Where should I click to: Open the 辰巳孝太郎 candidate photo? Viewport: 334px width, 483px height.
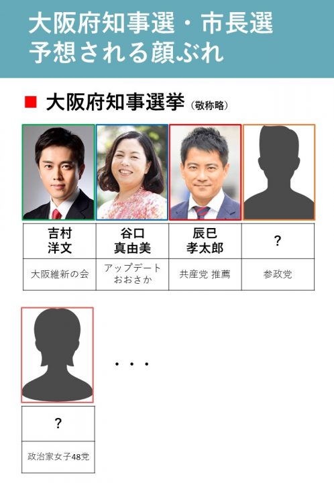pyautogui.click(x=205, y=172)
